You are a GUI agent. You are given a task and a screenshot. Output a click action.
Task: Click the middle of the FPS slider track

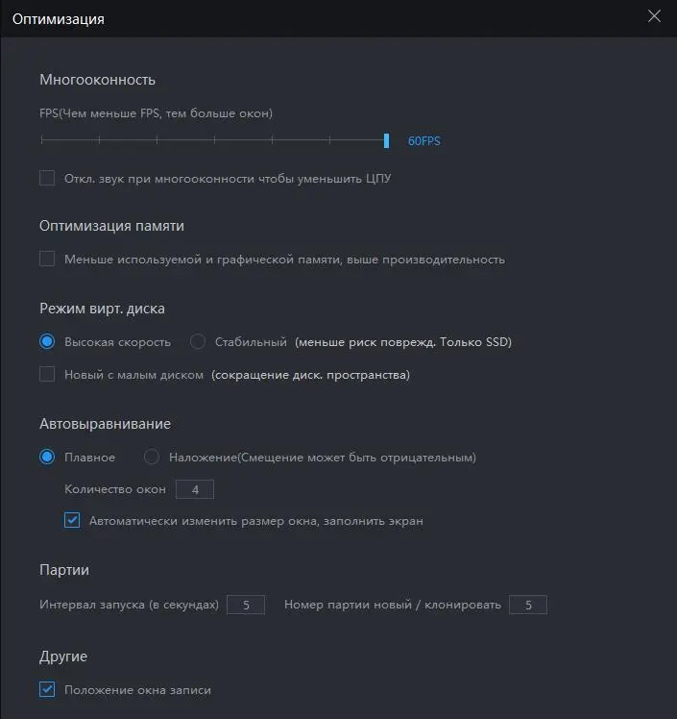[214, 141]
